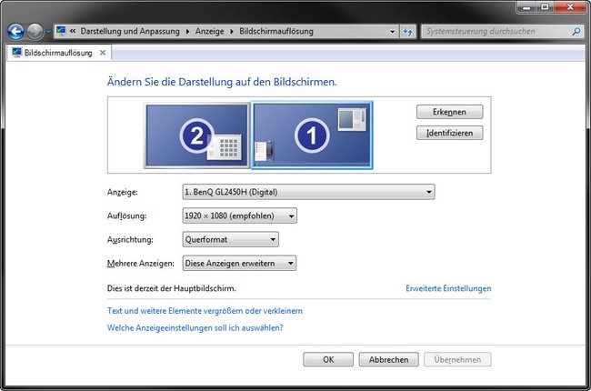
Task: Refresh the page with the refresh icon
Action: pos(407,31)
